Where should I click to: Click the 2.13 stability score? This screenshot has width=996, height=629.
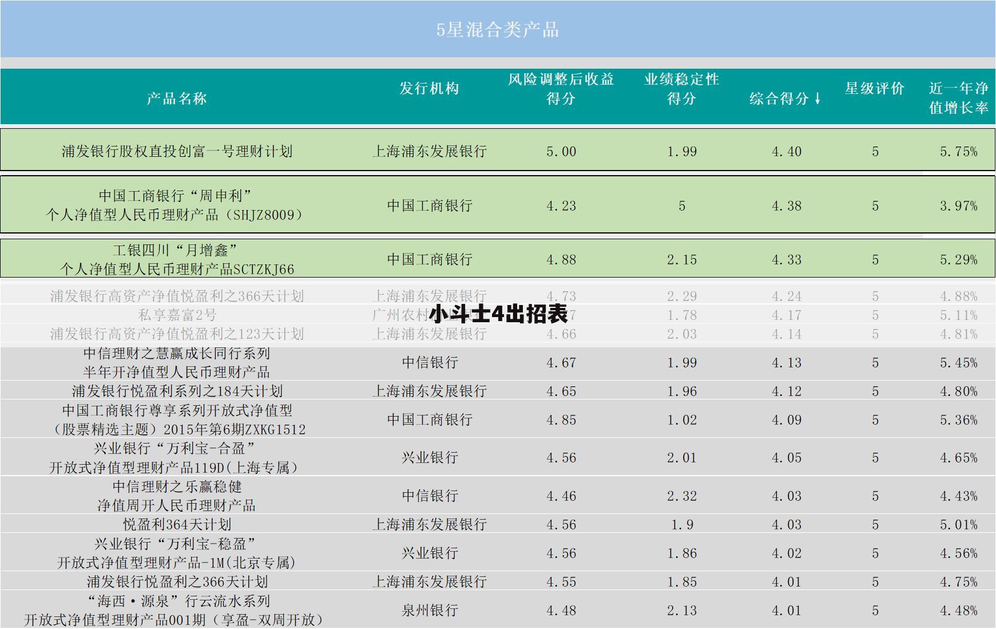[682, 611]
